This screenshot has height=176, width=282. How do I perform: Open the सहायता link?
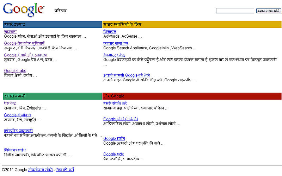pos(10,32)
